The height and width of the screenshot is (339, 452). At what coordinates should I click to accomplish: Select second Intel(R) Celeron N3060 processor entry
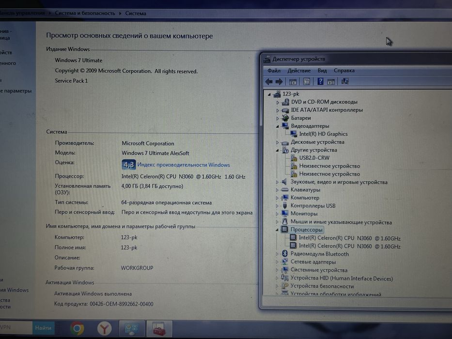pos(349,246)
